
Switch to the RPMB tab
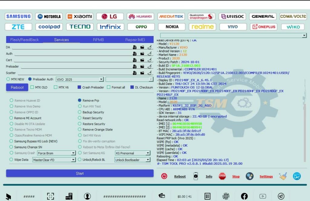98,40
